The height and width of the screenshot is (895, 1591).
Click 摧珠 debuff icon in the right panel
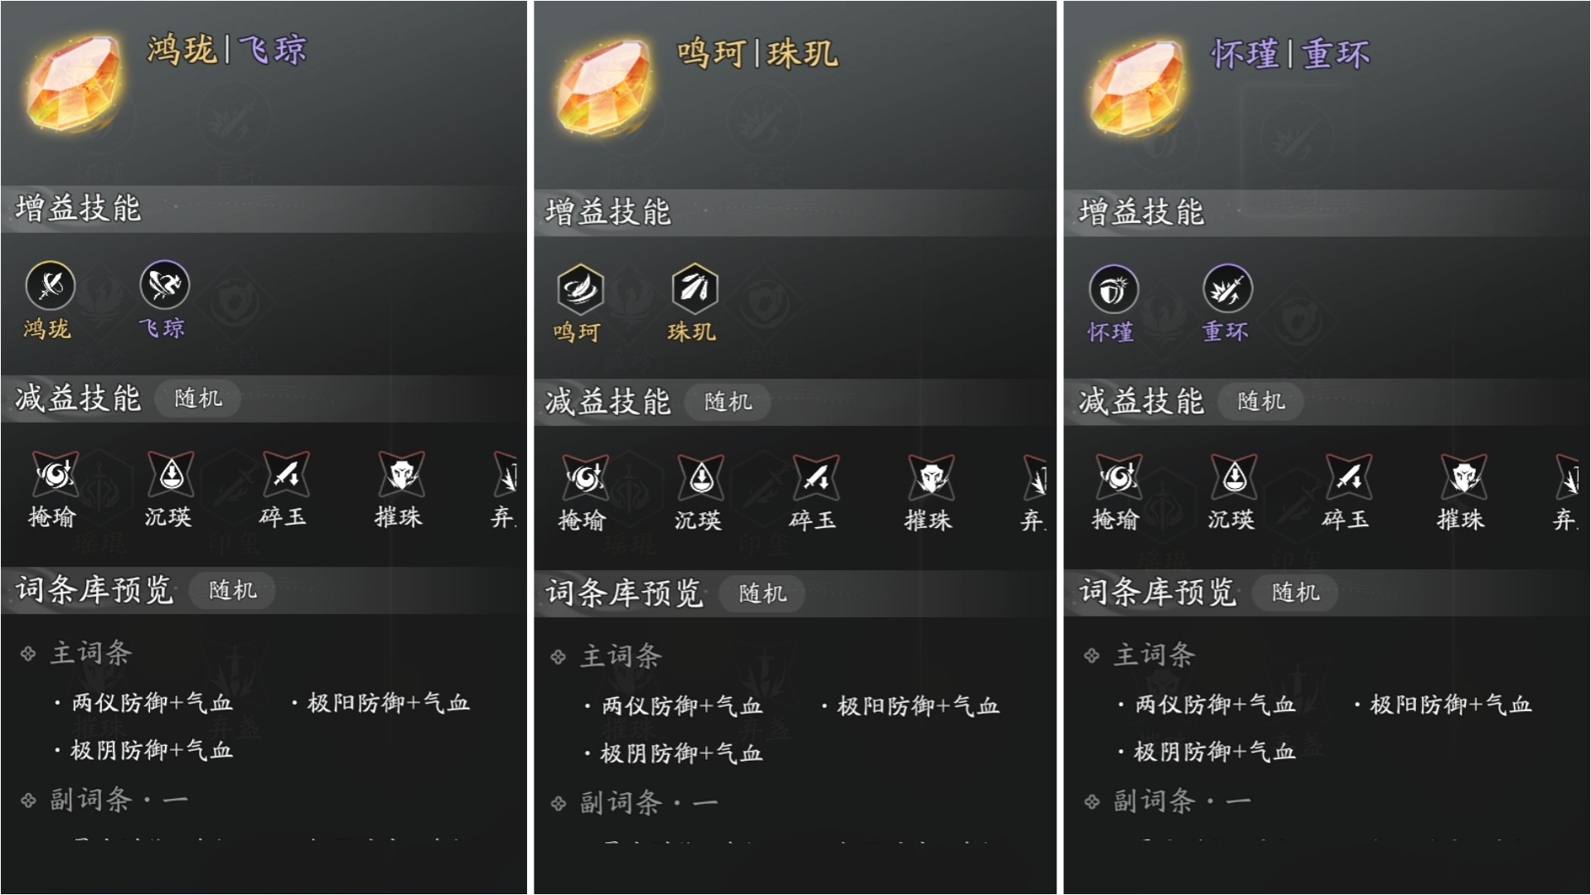coord(1463,477)
